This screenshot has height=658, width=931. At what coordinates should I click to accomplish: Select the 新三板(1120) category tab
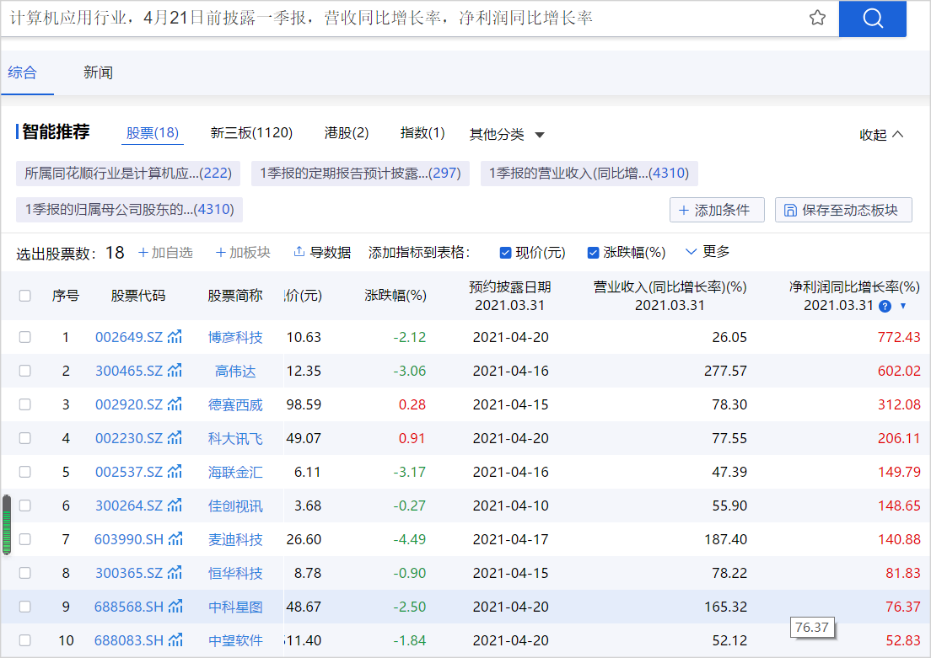(x=252, y=133)
